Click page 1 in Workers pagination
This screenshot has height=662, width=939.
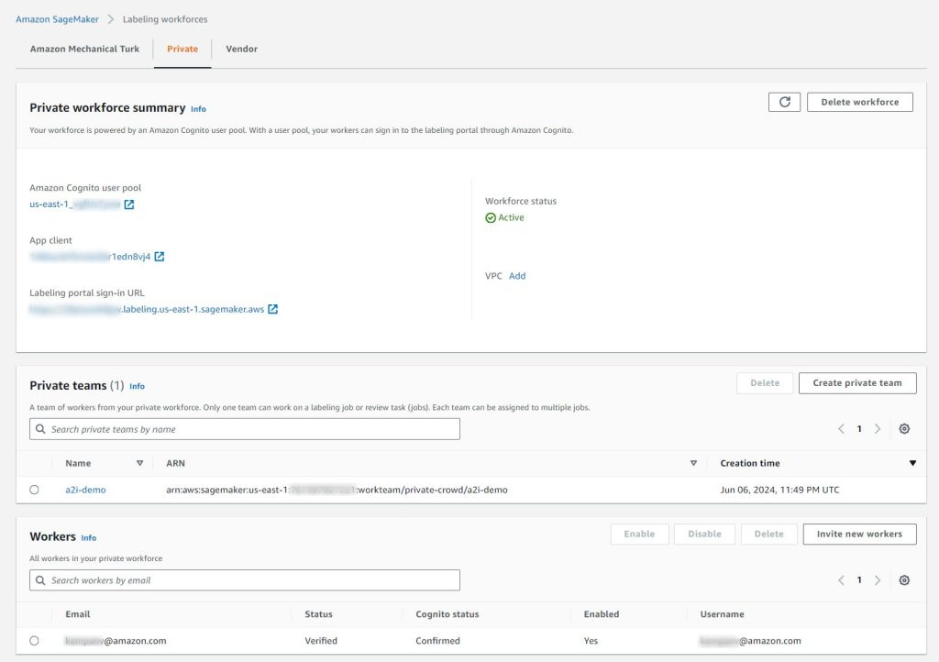click(859, 580)
